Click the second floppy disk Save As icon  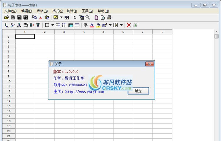(x=26, y=17)
